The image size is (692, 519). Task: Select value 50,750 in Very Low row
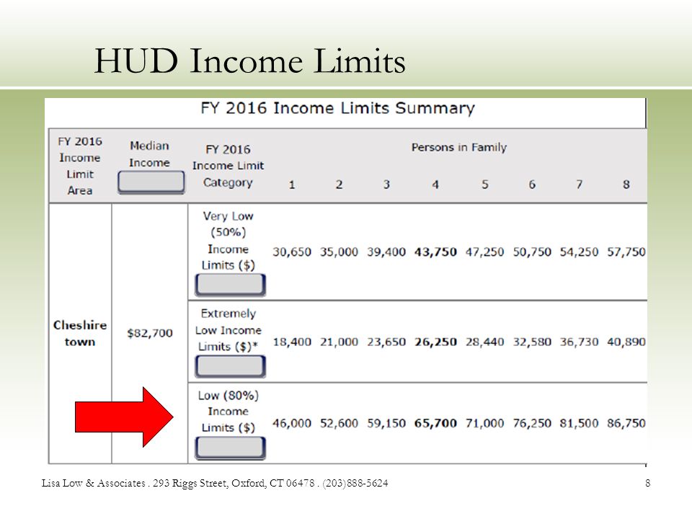tap(532, 252)
